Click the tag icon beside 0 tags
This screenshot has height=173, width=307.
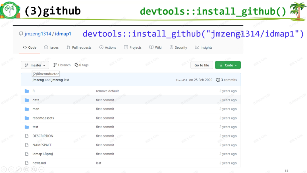point(76,65)
